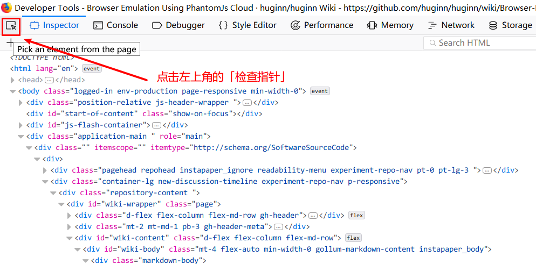Click ellipsis badge in js-flash-container div
536x264 pixels.
tap(157, 125)
